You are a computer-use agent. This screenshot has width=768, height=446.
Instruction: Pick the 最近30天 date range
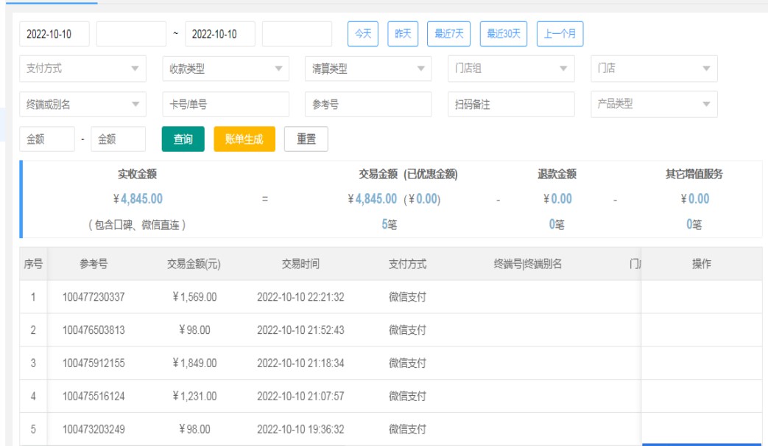point(504,34)
